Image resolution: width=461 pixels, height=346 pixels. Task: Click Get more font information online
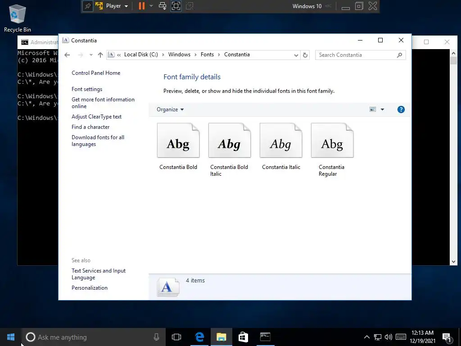click(103, 103)
